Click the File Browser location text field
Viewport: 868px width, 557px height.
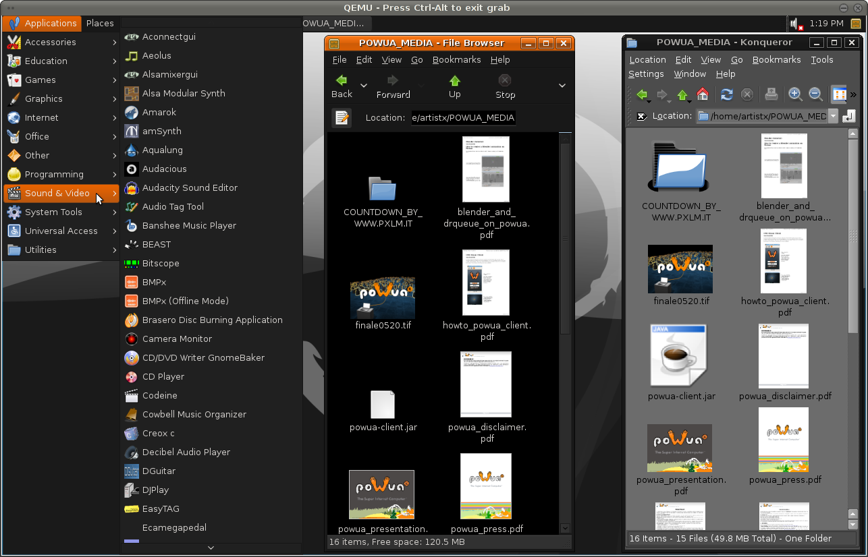(464, 118)
